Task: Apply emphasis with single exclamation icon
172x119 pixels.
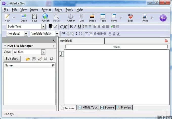Action: (76, 34)
